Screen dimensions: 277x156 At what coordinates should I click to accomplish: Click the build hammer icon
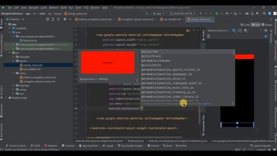click(147, 13)
